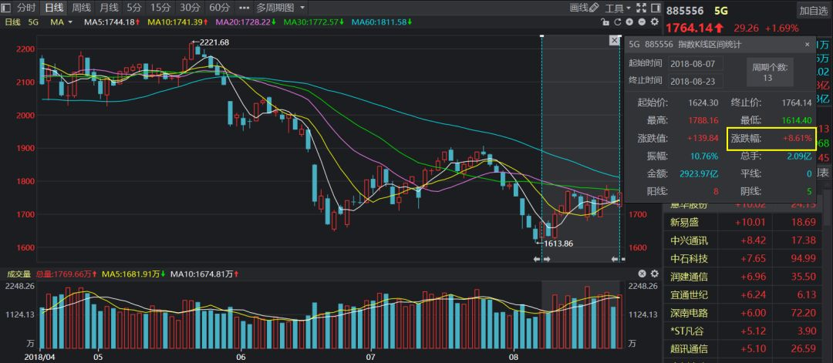The height and width of the screenshot is (363, 833).
Task: Toggle the chart lock icon
Action: pyautogui.click(x=605, y=22)
